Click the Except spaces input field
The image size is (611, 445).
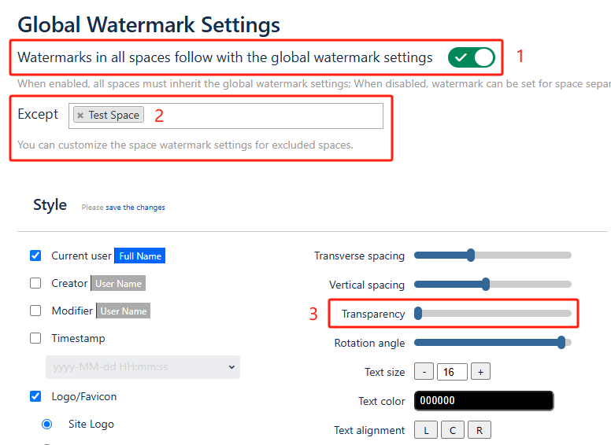(x=260, y=116)
